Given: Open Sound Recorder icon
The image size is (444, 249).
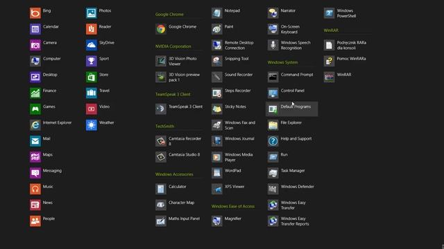Looking at the screenshot, I should [217, 77].
